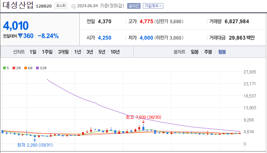This screenshot has height=153, width=267.
Task: Switch to 월봉 candlestick chart
Action: coord(222,52)
